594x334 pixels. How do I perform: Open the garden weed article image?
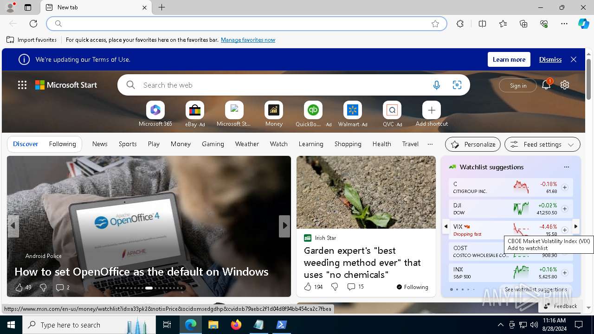tap(366, 192)
